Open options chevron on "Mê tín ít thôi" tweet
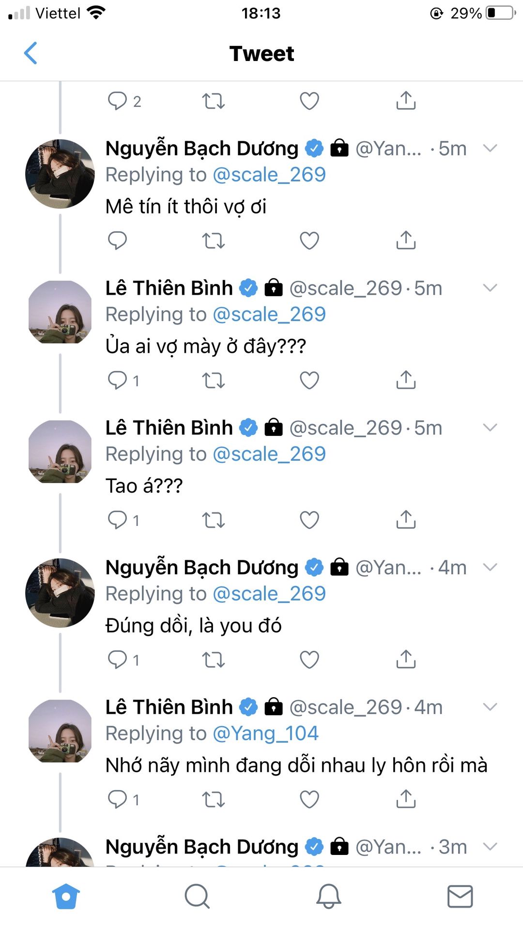This screenshot has height=929, width=523. (x=490, y=149)
